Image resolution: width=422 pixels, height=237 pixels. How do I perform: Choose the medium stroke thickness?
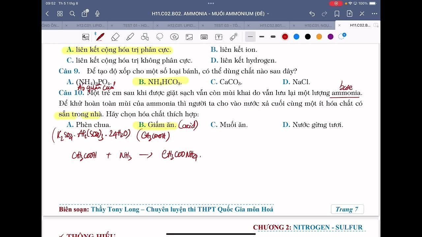262,37
